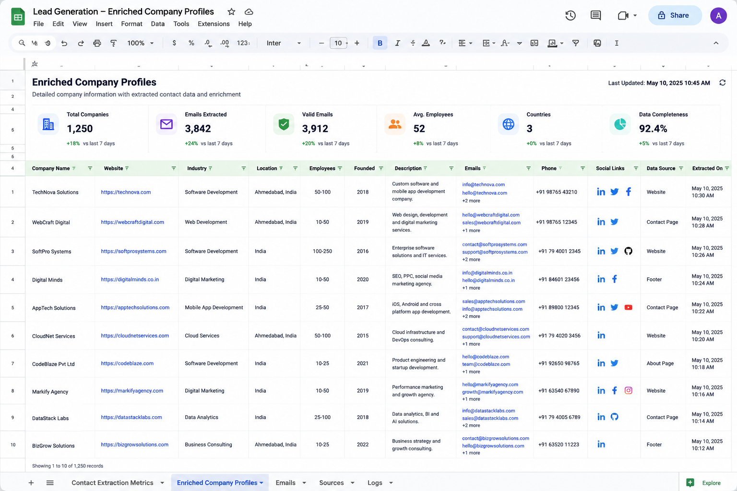Expand Logs sheet tab menu
Viewport: 737px width, 491px height.
(391, 483)
